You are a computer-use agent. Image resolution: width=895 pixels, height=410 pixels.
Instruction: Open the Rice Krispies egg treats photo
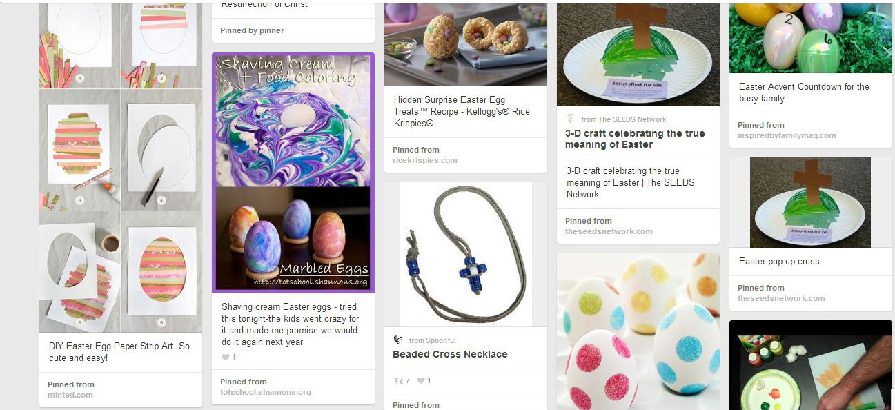[x=466, y=43]
